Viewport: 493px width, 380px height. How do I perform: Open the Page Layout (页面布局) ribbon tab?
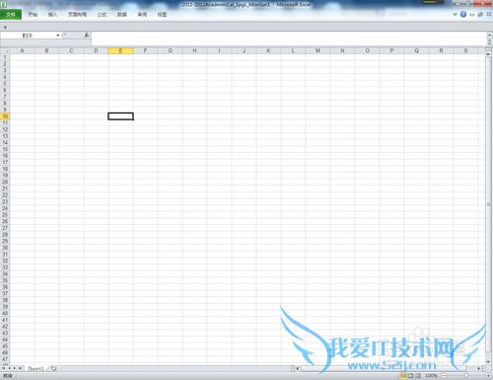coord(77,15)
